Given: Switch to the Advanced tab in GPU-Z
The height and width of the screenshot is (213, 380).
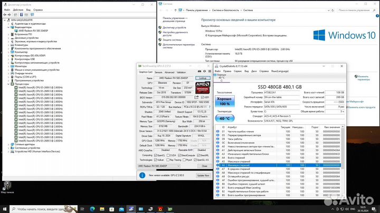Looking at the screenshot, I should pos(169,72).
